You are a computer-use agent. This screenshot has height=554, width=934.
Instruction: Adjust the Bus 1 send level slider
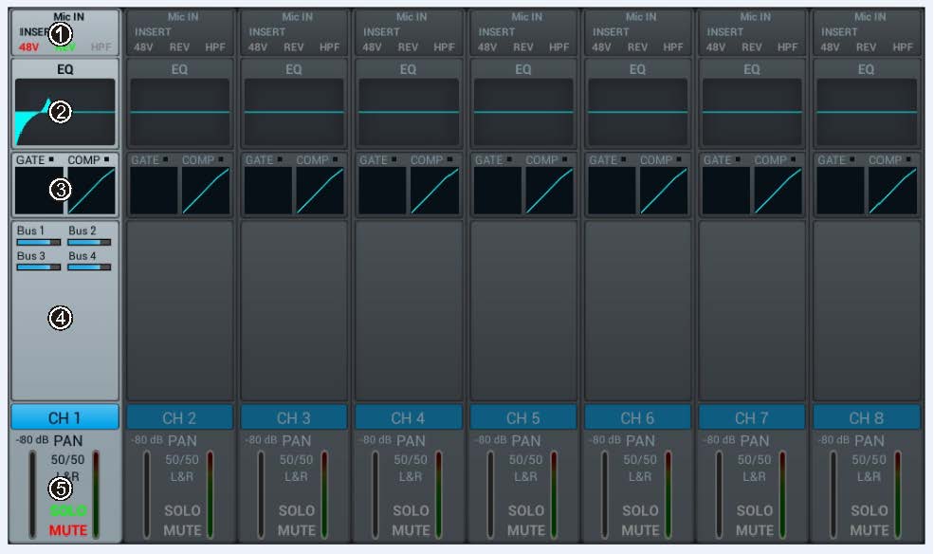point(39,243)
